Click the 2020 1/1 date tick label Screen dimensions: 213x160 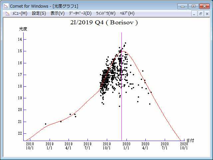point(126,145)
